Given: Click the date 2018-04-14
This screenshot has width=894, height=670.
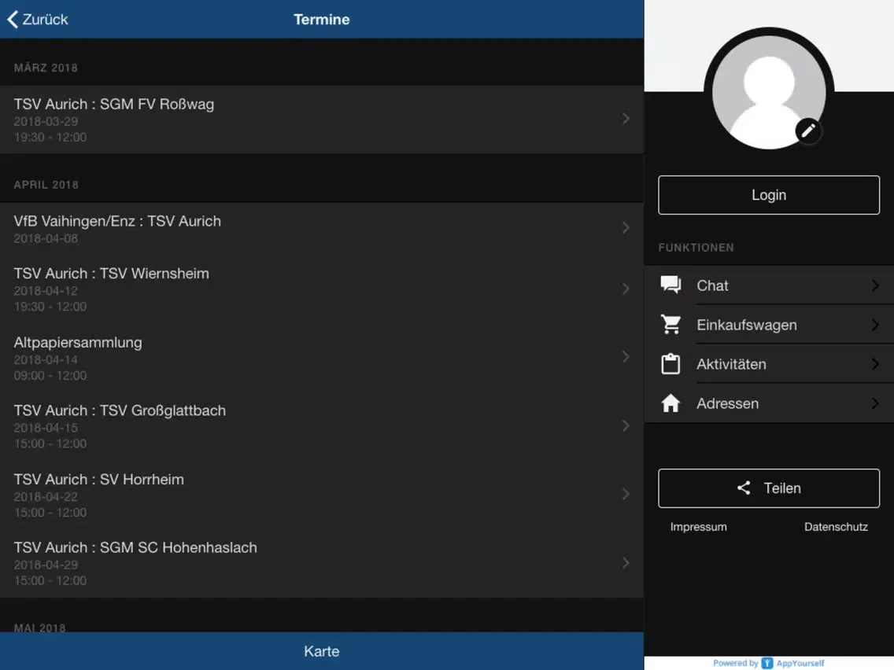Looking at the screenshot, I should pyautogui.click(x=46, y=359).
